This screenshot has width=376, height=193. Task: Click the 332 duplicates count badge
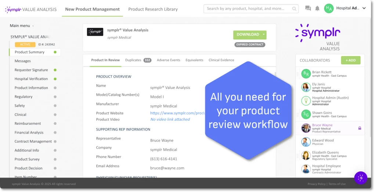pos(148,61)
